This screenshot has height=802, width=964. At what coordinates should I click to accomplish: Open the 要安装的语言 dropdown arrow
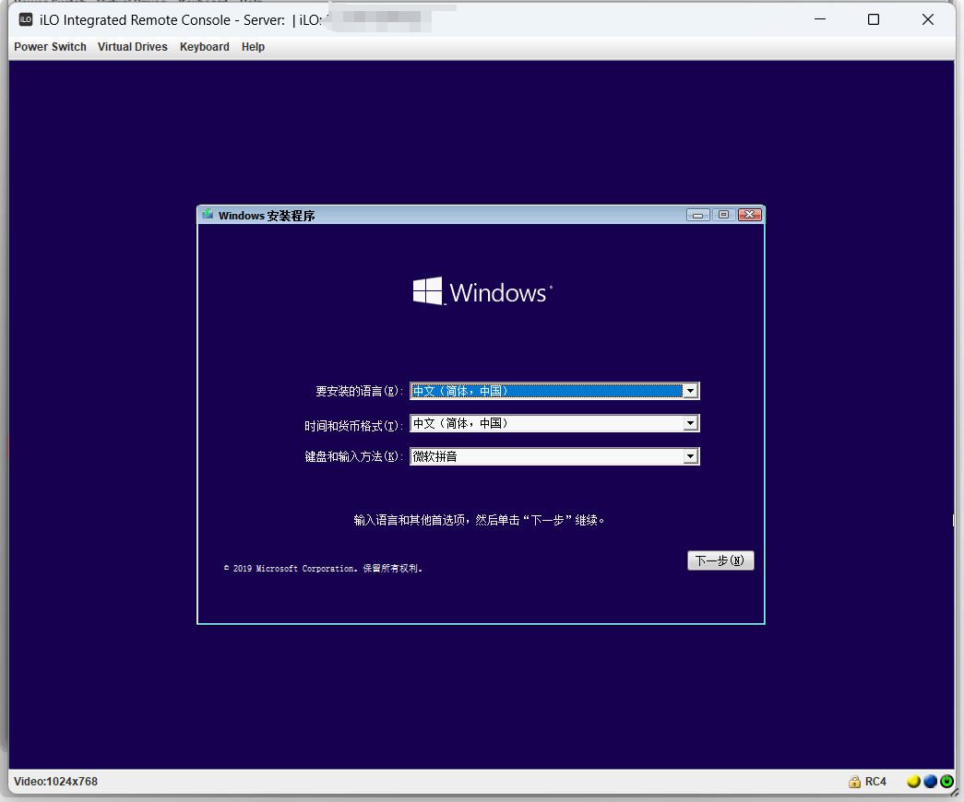690,391
